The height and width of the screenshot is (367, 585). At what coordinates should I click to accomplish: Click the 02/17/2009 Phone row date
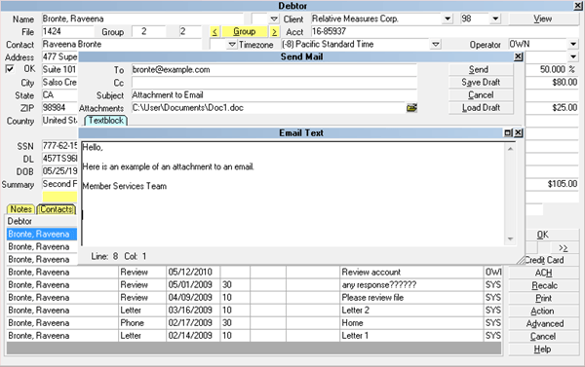[x=193, y=323]
